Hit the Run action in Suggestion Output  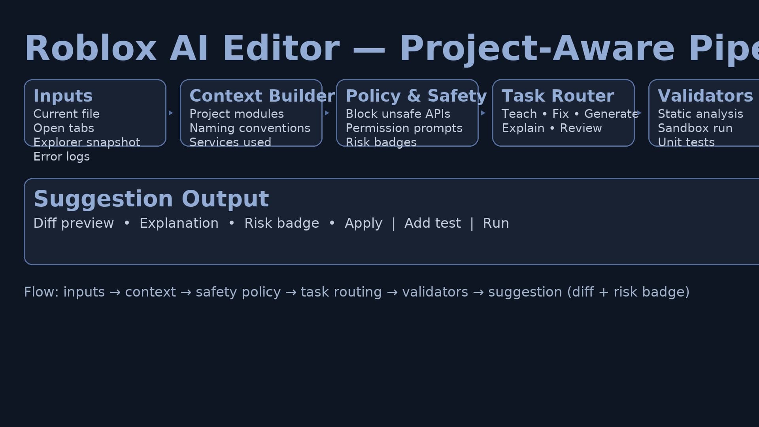496,223
